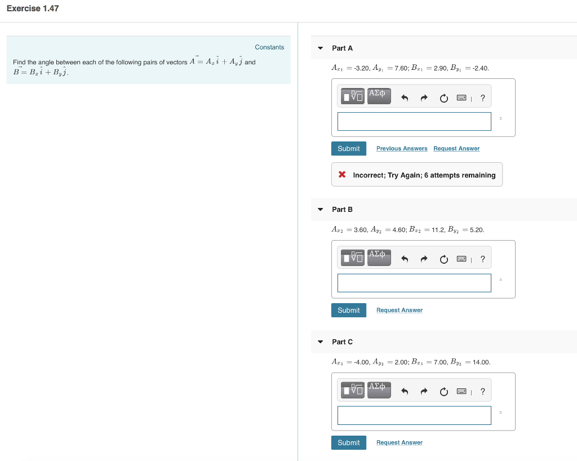Open the Greek symbols button in Part C
577x461 pixels.
379,390
